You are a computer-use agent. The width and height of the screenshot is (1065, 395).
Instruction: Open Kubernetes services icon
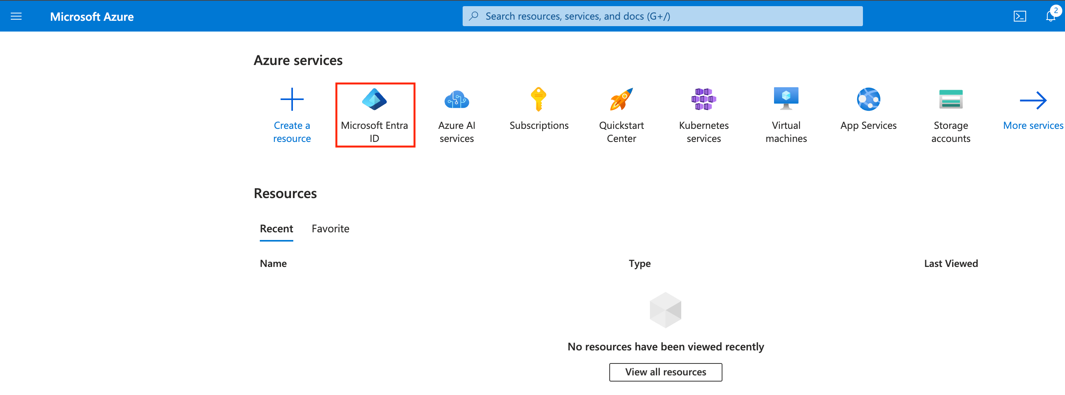click(x=704, y=99)
